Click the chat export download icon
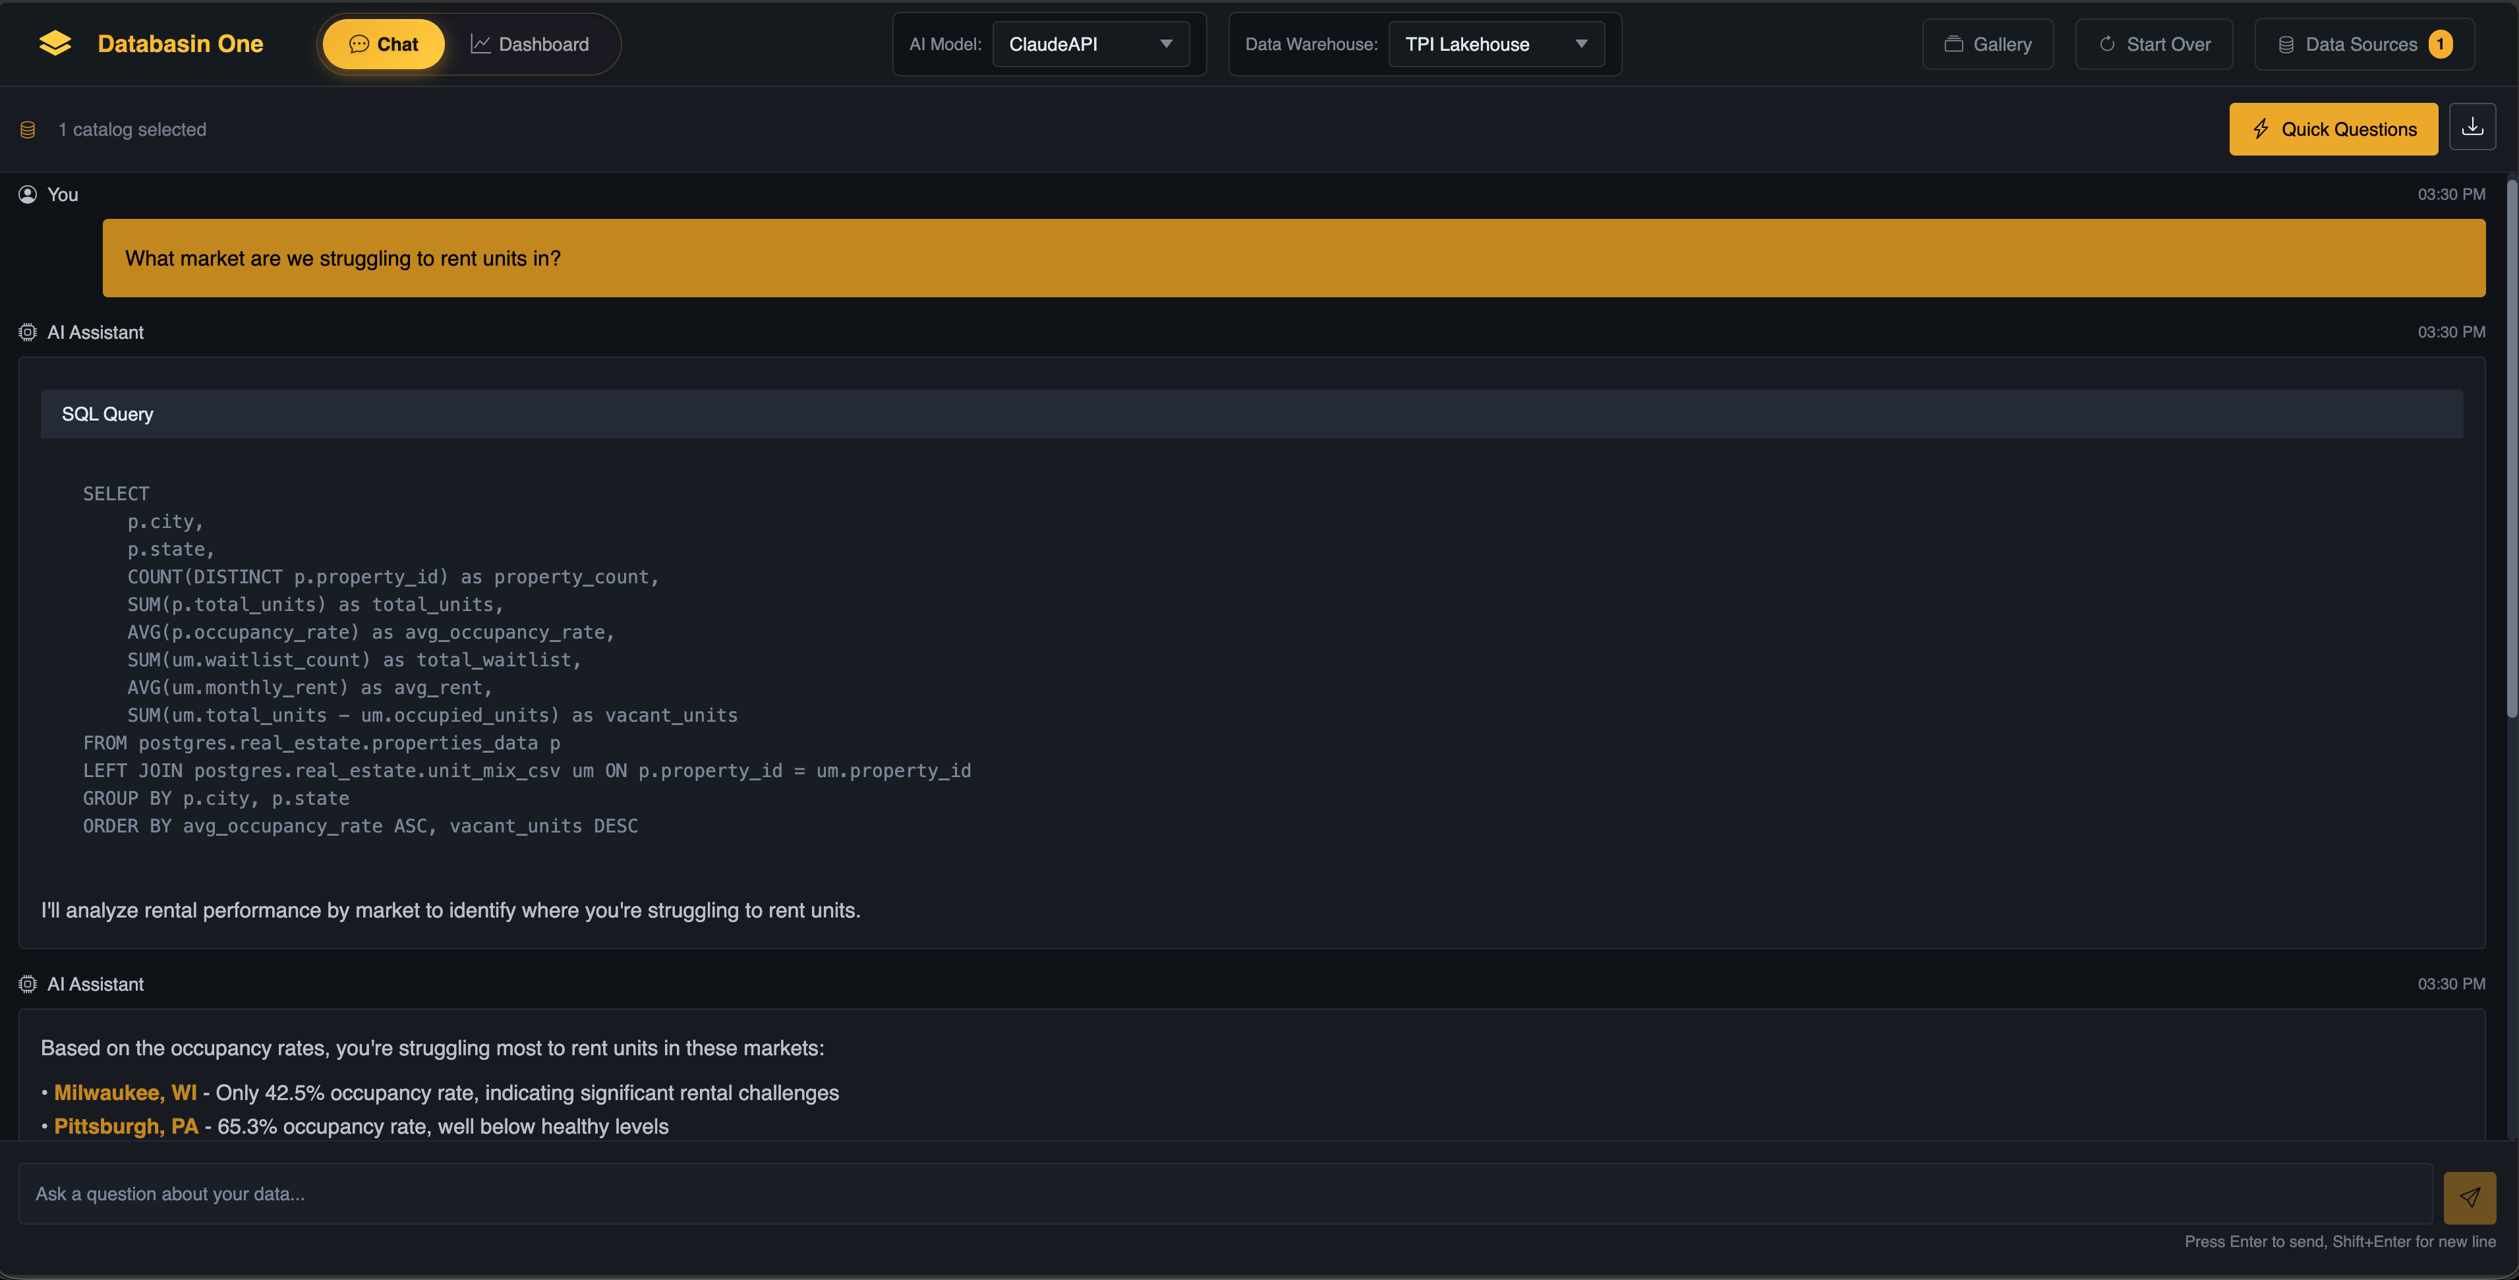The height and width of the screenshot is (1280, 2519). (2472, 127)
